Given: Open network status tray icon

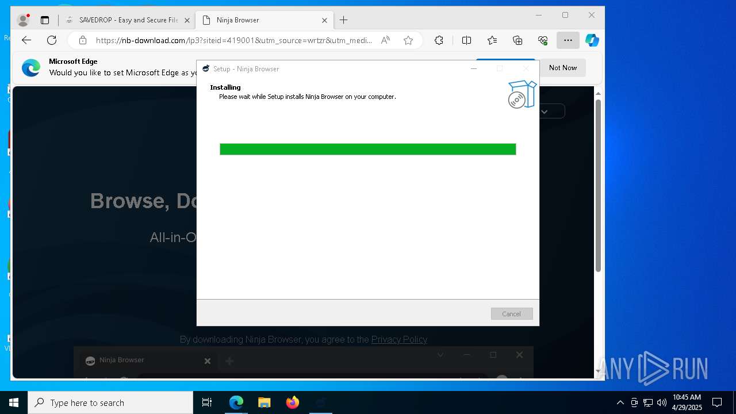Looking at the screenshot, I should pyautogui.click(x=648, y=402).
